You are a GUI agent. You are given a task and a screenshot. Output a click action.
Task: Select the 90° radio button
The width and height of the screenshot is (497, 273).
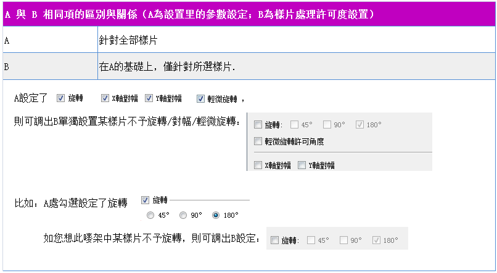[x=183, y=215]
